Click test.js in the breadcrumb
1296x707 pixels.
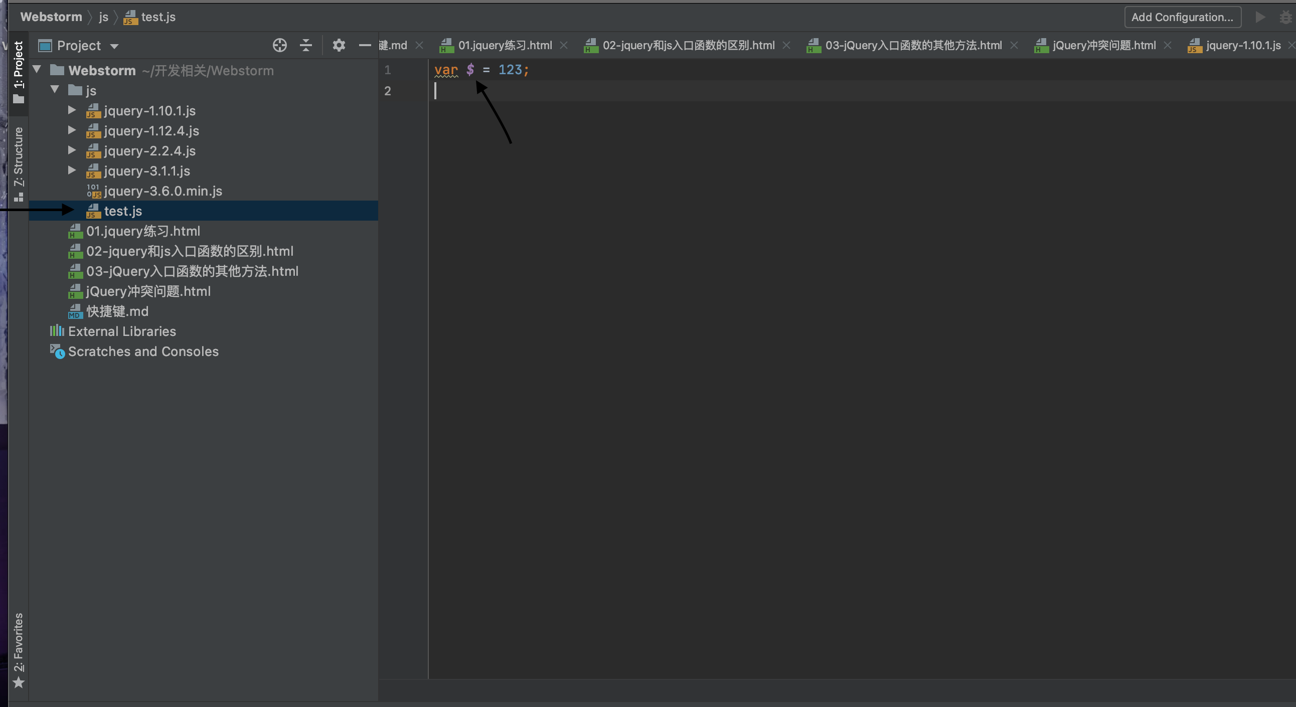(158, 17)
